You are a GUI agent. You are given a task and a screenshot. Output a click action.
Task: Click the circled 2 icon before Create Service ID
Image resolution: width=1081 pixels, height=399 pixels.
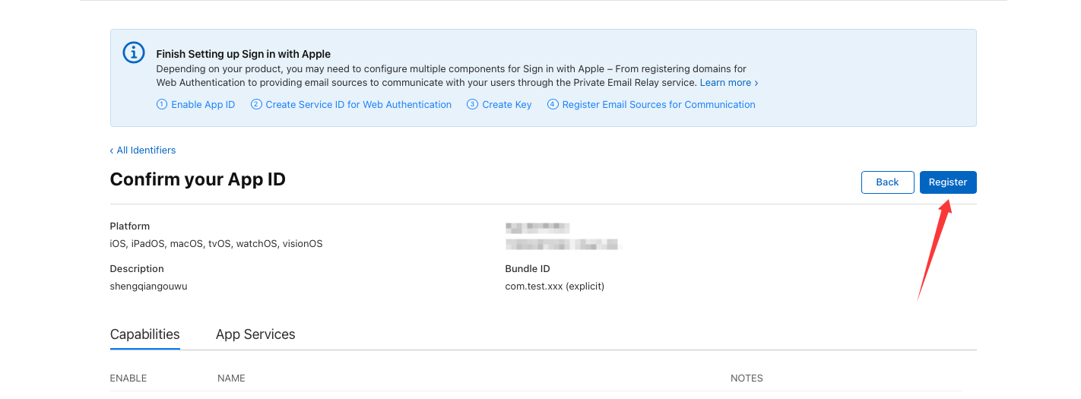[x=256, y=105]
